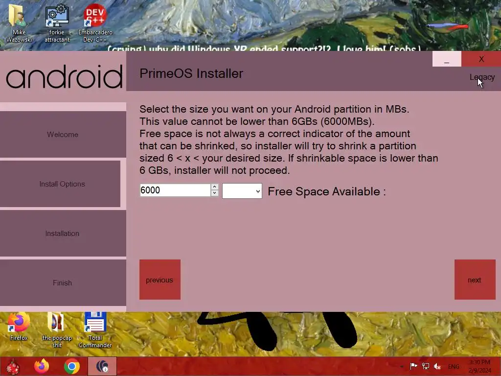Switch to Legacy mode link
The width and height of the screenshot is (501, 376).
coord(482,77)
